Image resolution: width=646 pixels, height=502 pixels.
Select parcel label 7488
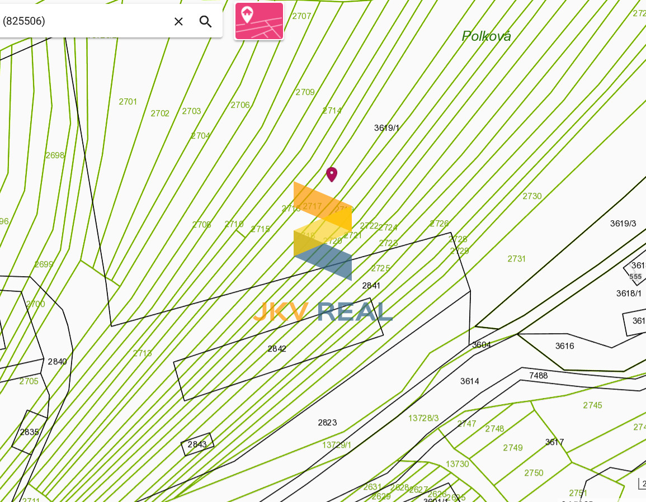click(x=539, y=376)
